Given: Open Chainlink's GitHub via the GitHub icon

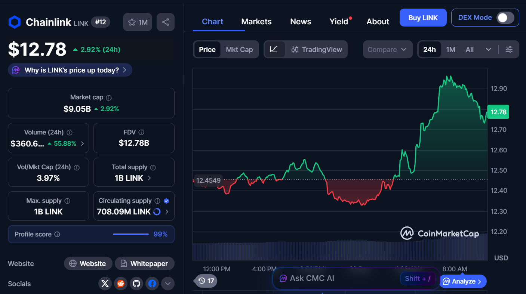Looking at the screenshot, I should point(136,284).
